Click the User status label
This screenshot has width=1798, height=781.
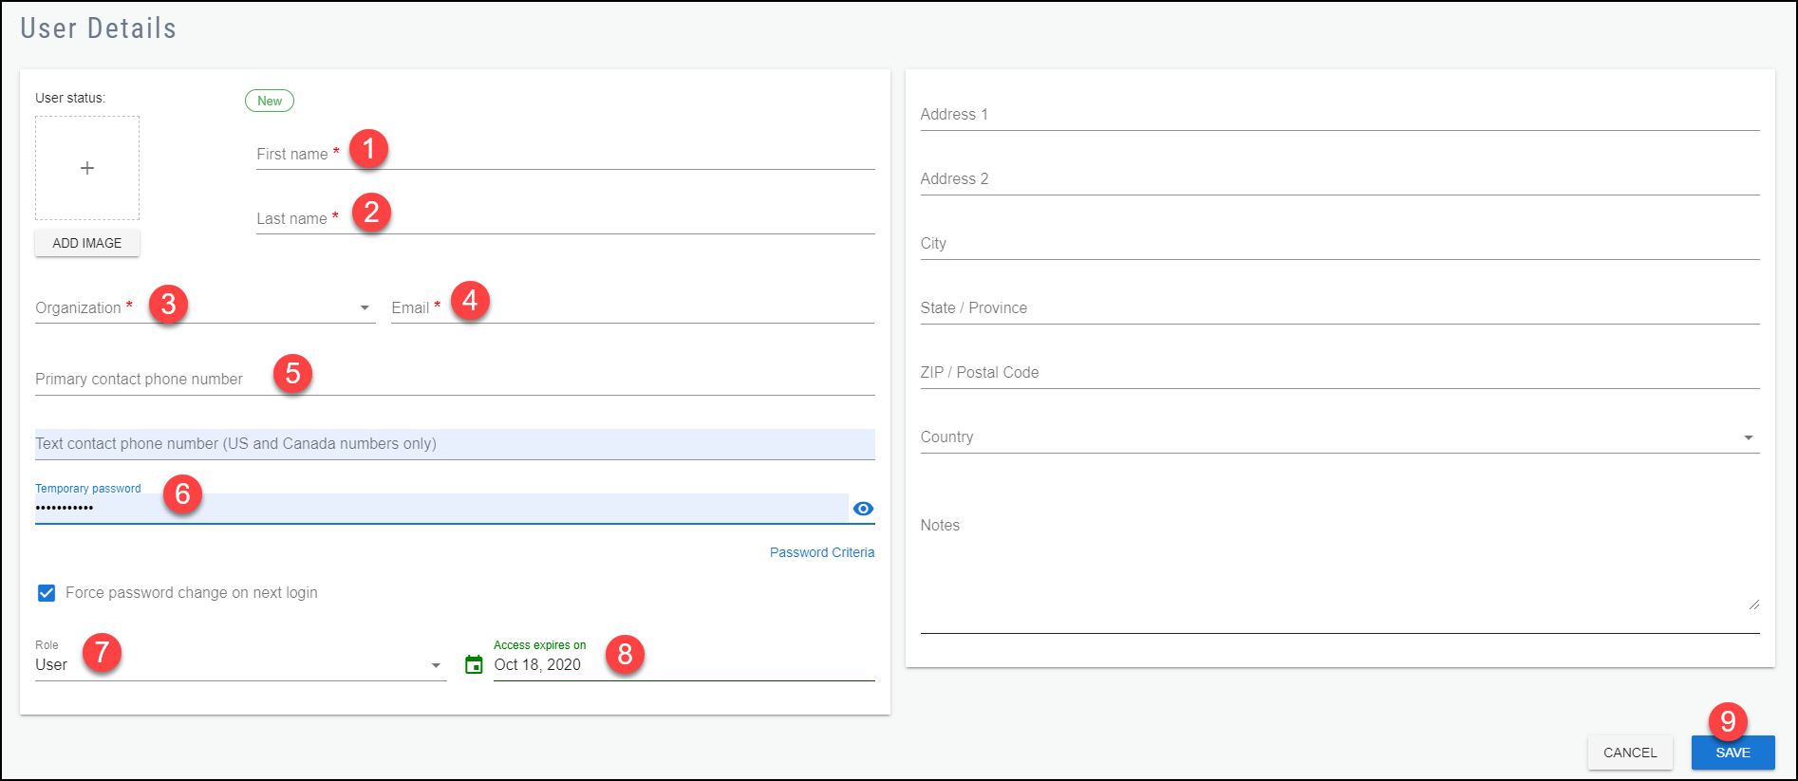click(x=70, y=98)
